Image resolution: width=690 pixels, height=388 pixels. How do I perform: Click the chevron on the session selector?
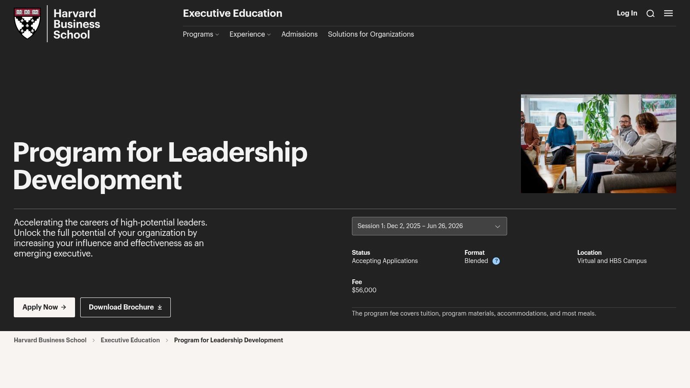point(497,226)
